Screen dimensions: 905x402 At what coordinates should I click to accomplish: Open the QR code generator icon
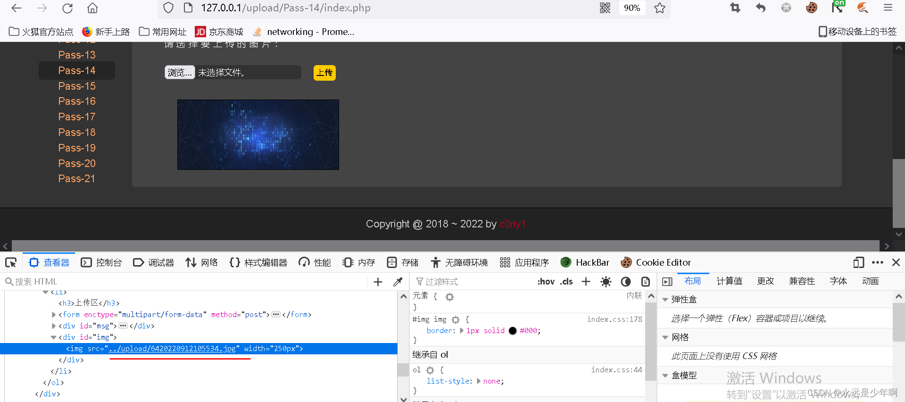pyautogui.click(x=605, y=8)
